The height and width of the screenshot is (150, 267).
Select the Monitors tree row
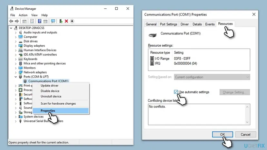click(x=30, y=68)
